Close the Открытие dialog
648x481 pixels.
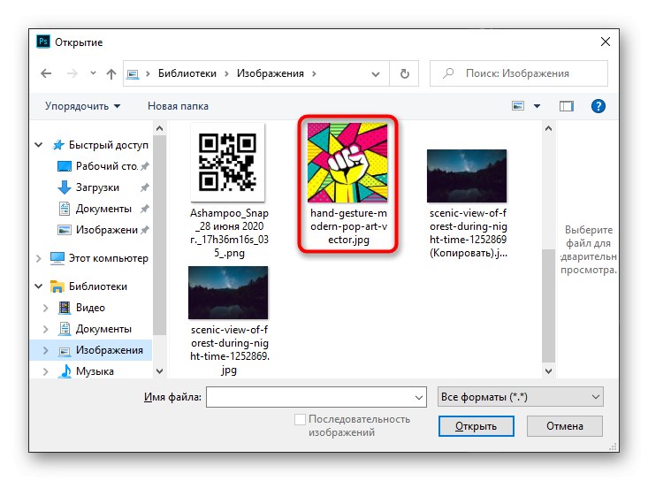[x=606, y=42]
